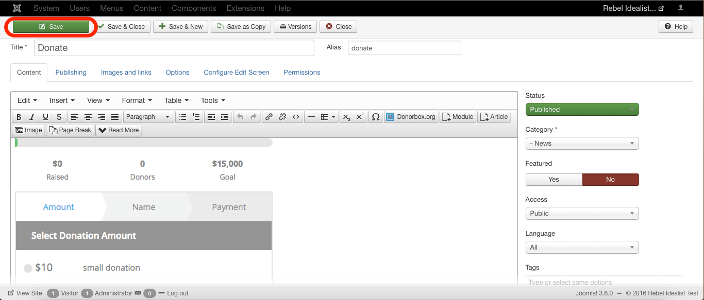Select the $10 small donation option
Image resolution: width=704 pixels, height=300 pixels.
(29, 268)
